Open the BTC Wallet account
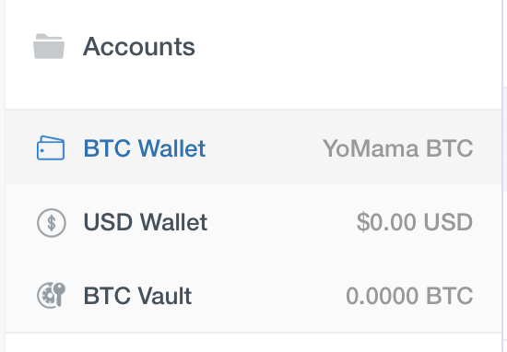 [x=145, y=148]
